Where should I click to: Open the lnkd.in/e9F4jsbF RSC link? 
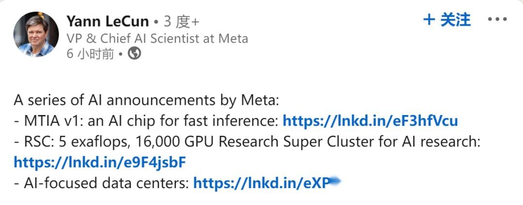tap(100, 162)
